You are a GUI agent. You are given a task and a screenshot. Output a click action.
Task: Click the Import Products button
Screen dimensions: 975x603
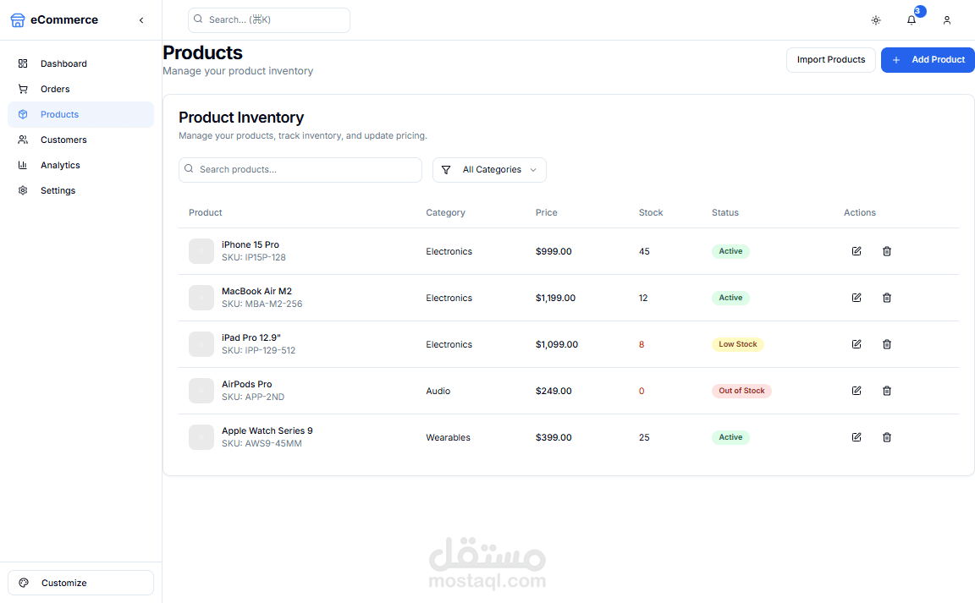(x=831, y=60)
